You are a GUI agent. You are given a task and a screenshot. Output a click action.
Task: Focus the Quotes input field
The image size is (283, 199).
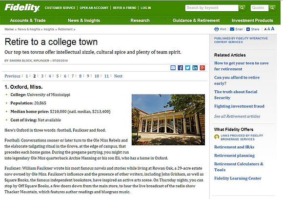click(260, 8)
